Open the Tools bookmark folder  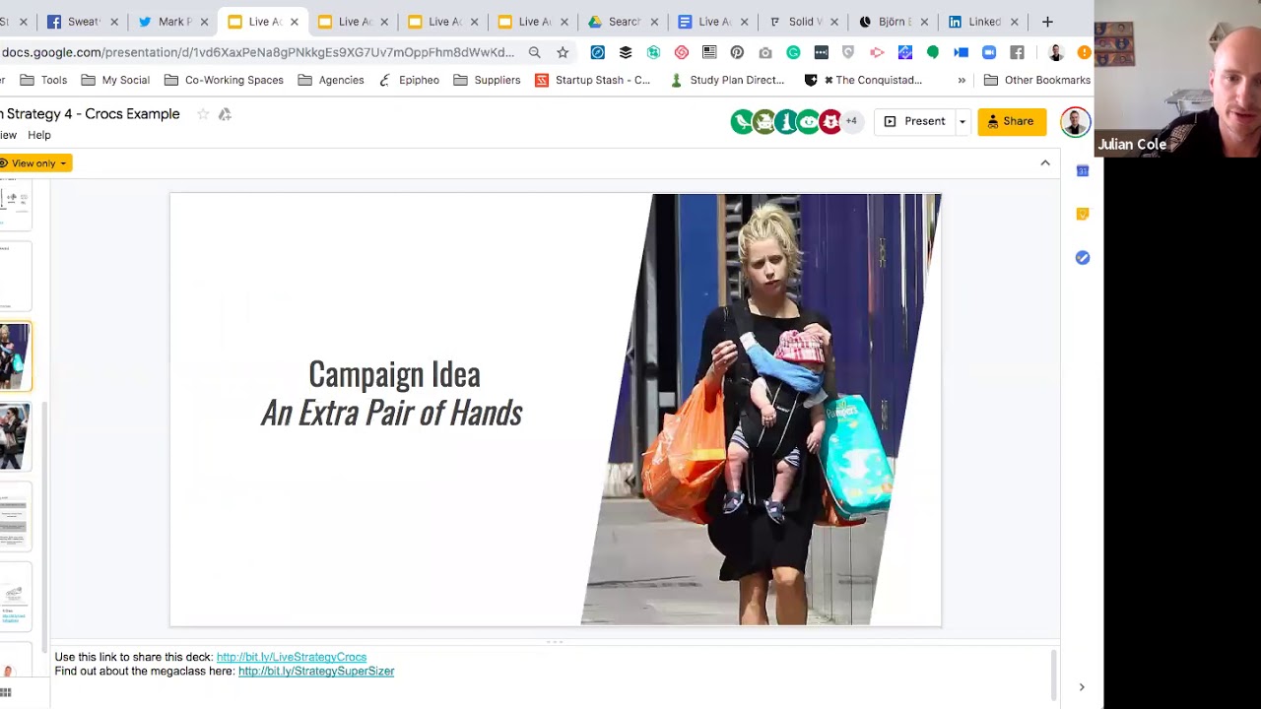coord(43,80)
